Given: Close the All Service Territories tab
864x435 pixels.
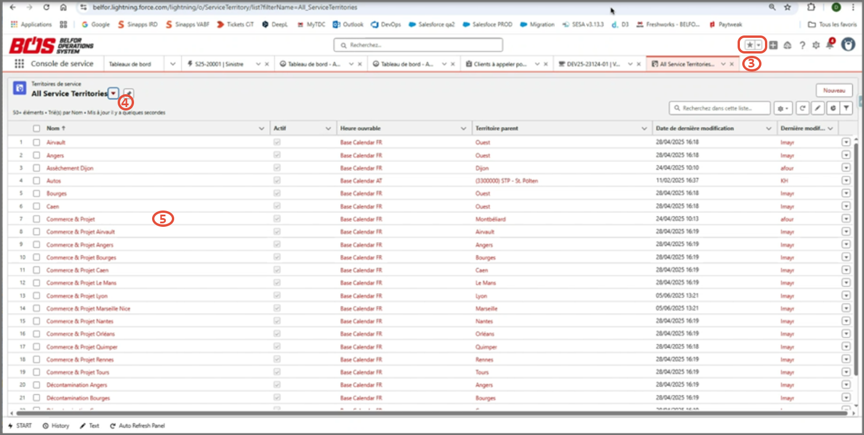Looking at the screenshot, I should (x=732, y=64).
